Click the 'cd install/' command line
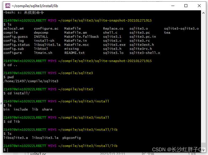The image size is (208, 155). (17, 93)
